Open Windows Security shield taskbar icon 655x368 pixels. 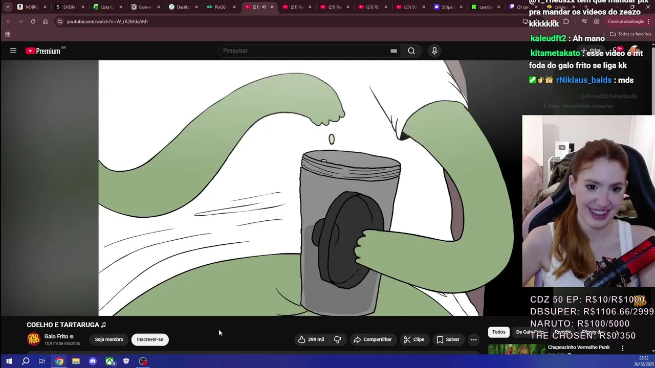coord(126,361)
